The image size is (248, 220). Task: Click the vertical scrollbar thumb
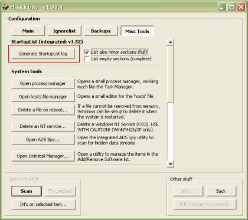170,74
